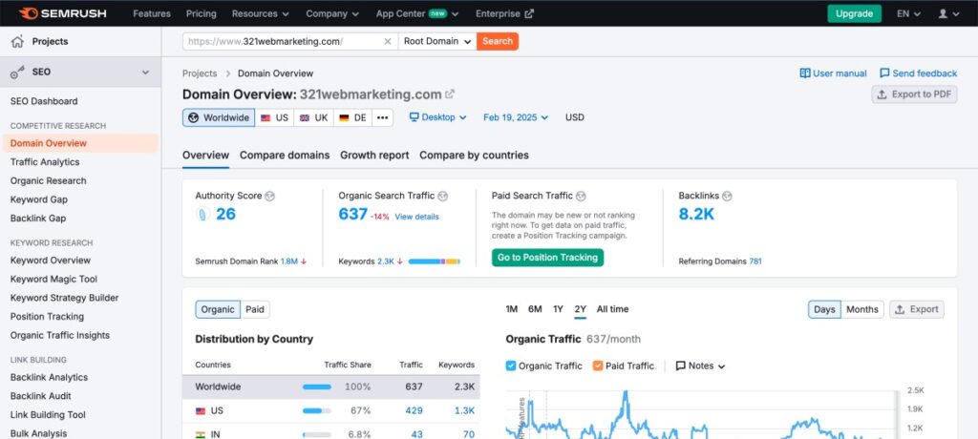The image size is (978, 439).
Task: Clear the domain search field with X
Action: tap(388, 41)
